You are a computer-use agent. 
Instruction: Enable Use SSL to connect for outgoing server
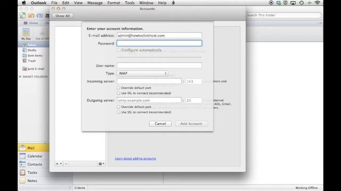point(118,112)
